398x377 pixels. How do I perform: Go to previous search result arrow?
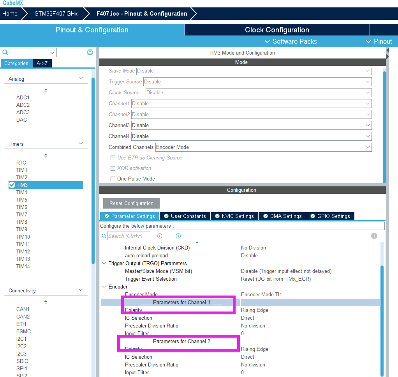pyautogui.click(x=160, y=236)
